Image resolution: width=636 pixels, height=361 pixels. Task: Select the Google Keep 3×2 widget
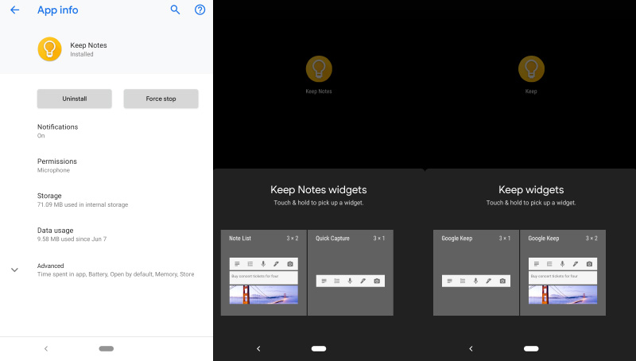pyautogui.click(x=563, y=273)
